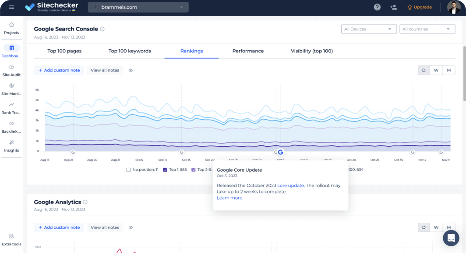Click info icon beside Google Search Console
The height and width of the screenshot is (262, 466).
(x=102, y=29)
